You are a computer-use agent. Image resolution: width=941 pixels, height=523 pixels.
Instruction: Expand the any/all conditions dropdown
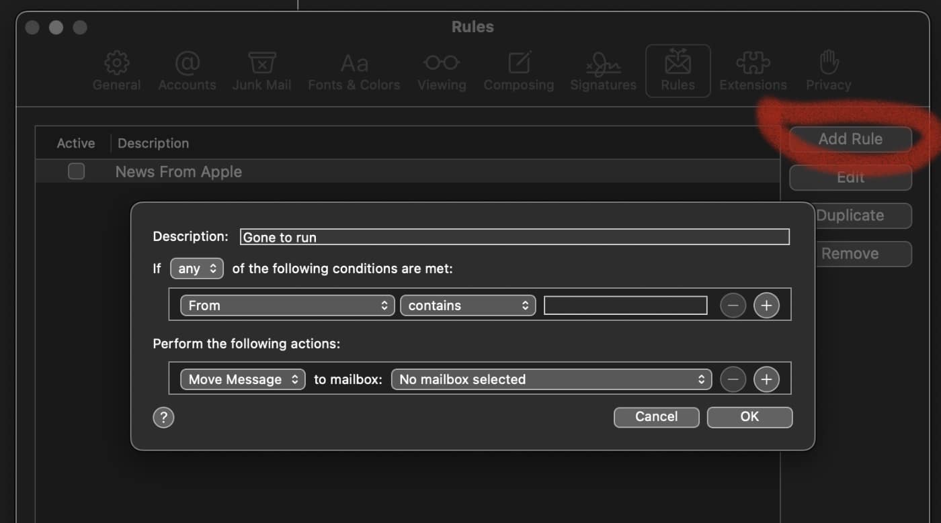pyautogui.click(x=196, y=269)
